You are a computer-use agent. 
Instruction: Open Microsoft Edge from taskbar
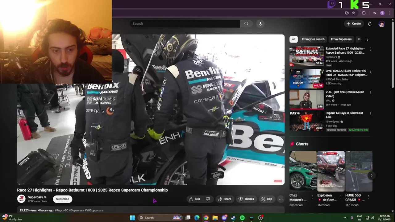197,218
